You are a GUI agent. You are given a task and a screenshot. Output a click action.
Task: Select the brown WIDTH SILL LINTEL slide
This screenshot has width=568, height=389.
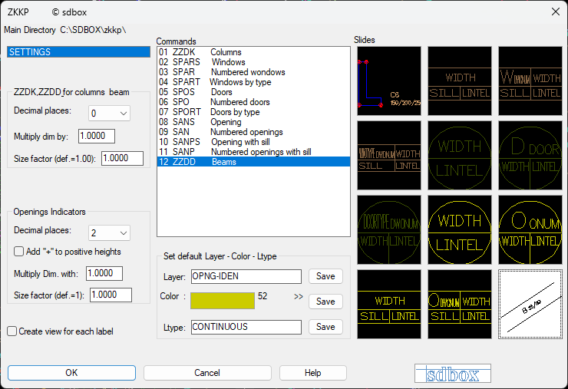pos(460,81)
